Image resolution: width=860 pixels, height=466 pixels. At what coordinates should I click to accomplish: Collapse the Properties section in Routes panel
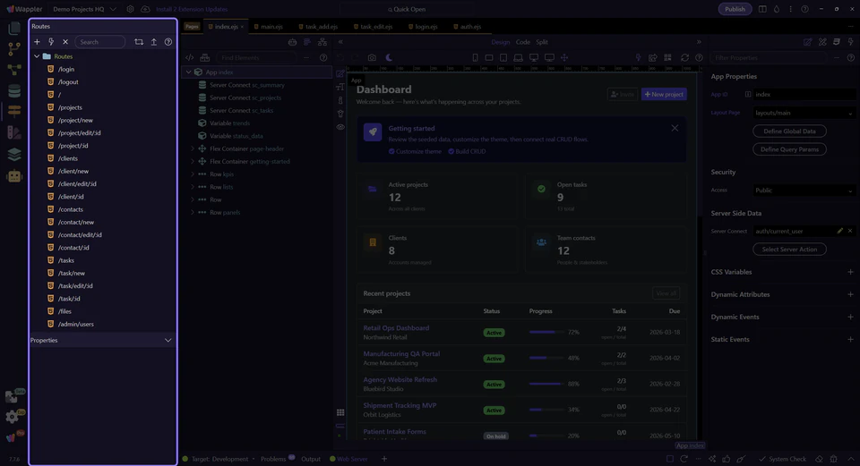[168, 340]
